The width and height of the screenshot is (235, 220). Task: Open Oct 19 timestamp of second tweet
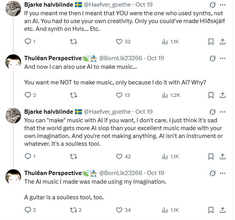155,58
